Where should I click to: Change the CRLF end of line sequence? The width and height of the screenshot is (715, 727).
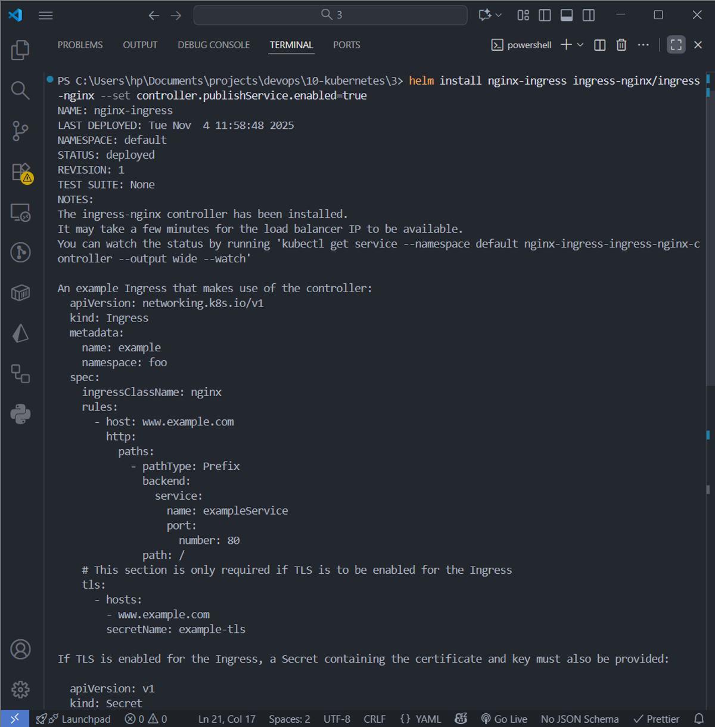[375, 719]
